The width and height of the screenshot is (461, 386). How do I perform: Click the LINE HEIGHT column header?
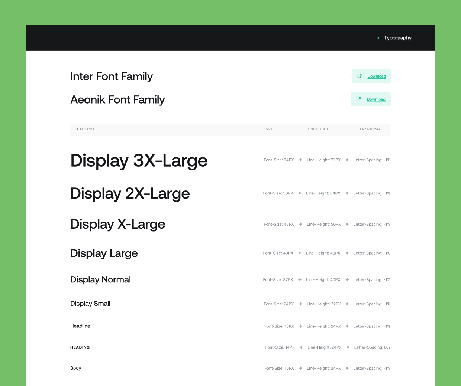tap(318, 129)
